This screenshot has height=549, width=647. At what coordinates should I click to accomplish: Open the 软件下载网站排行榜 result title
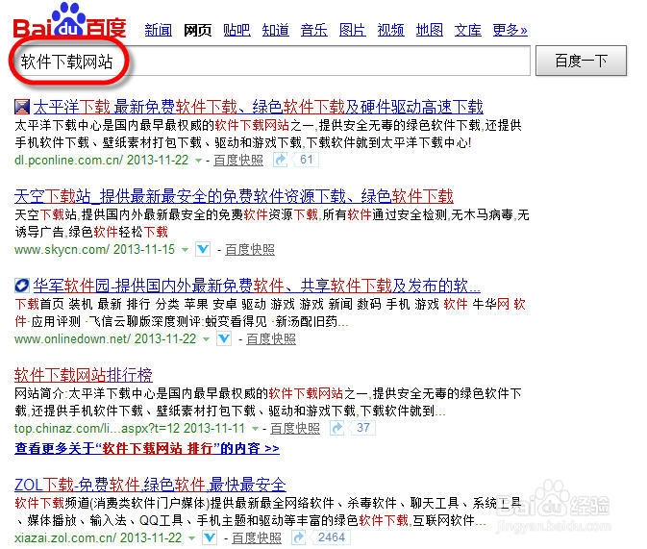84,375
